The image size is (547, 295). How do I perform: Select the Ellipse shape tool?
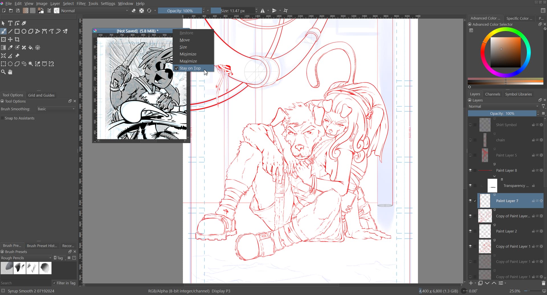pos(24,31)
